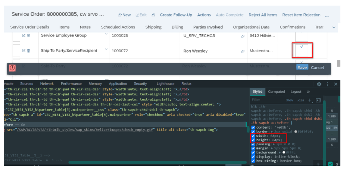Screen dimensions: 343x171
Task: Expand hidden tabs chevron after Confirmations
Action: click(x=334, y=27)
